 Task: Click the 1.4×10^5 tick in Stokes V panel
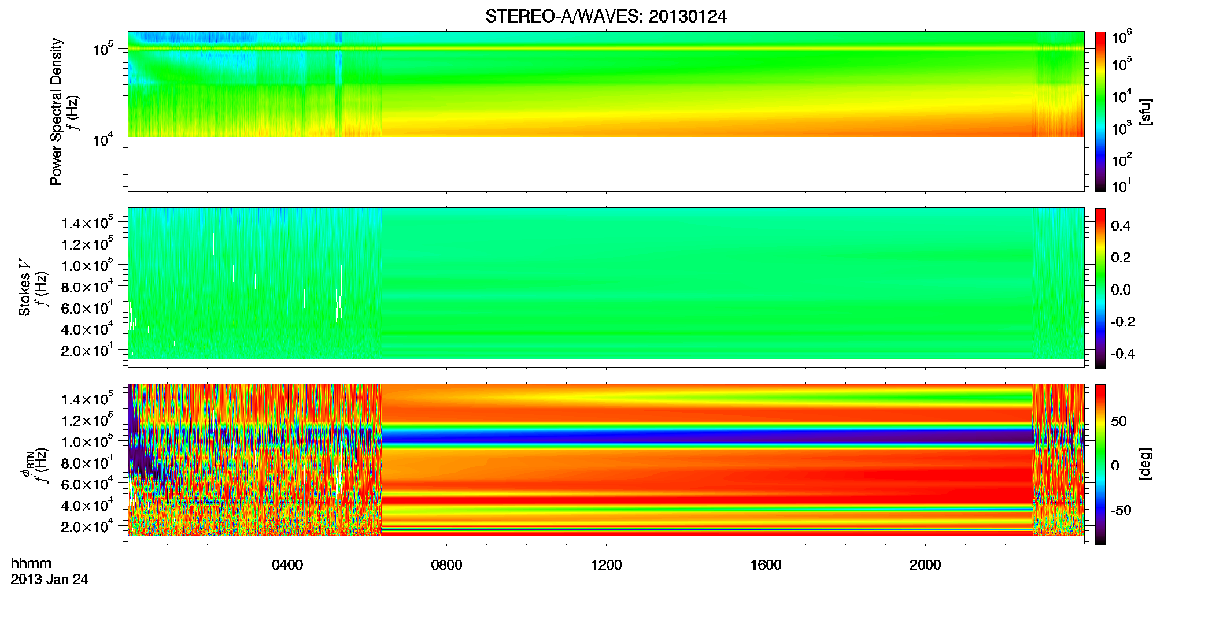(88, 222)
